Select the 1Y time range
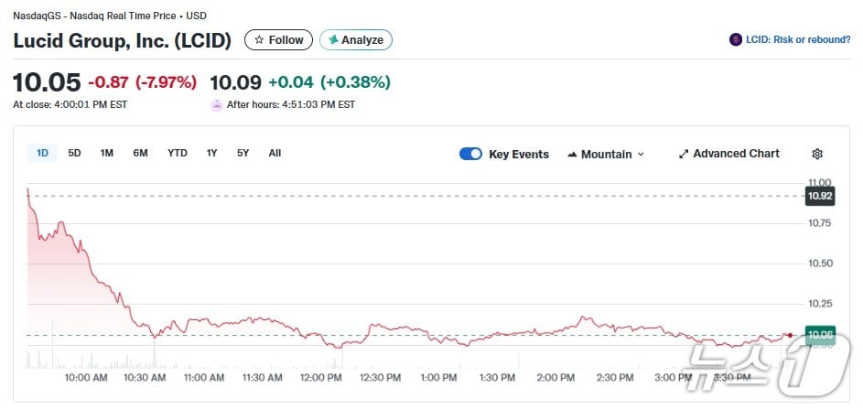Screen dimensions: 863x409 tap(212, 153)
